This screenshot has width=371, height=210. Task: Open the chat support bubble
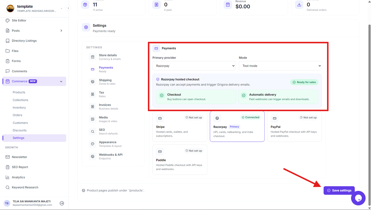[358, 198]
